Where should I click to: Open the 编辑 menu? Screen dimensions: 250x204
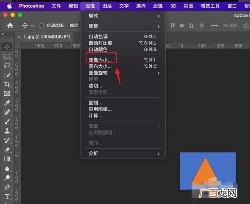pyautogui.click(x=73, y=6)
